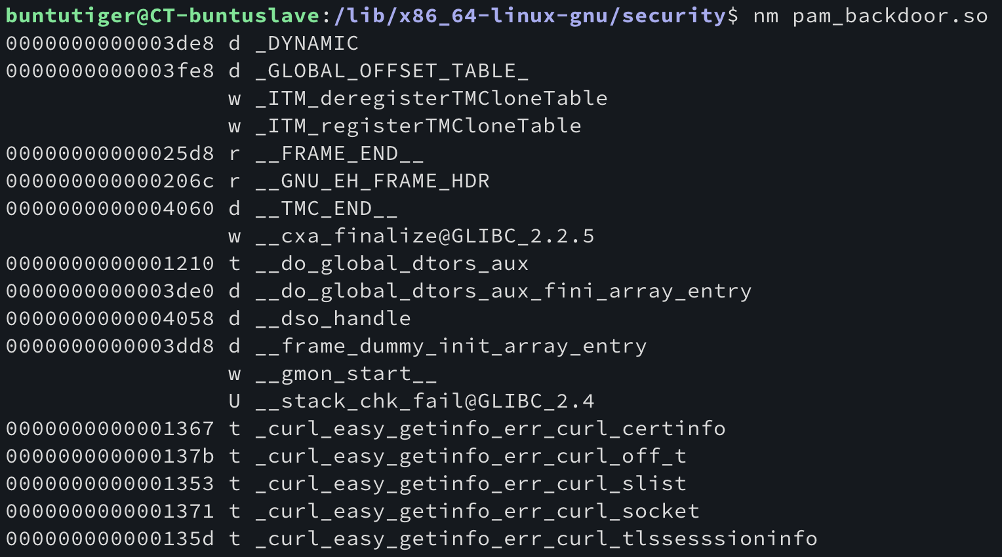Click the __cxa_finalize@GLIBC_2.2.5 symbol
The image size is (1002, 557).
(424, 236)
